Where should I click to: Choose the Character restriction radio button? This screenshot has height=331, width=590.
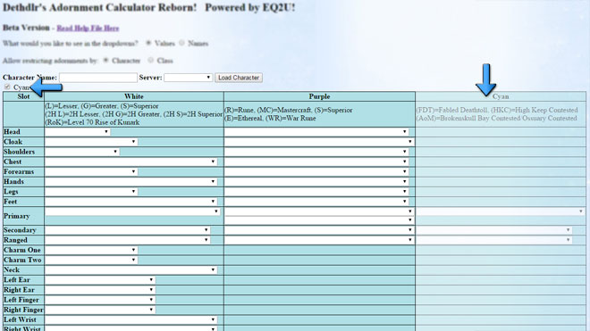coord(105,60)
